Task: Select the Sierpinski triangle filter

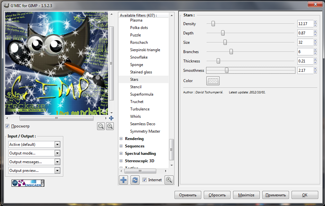Action: coord(145,50)
